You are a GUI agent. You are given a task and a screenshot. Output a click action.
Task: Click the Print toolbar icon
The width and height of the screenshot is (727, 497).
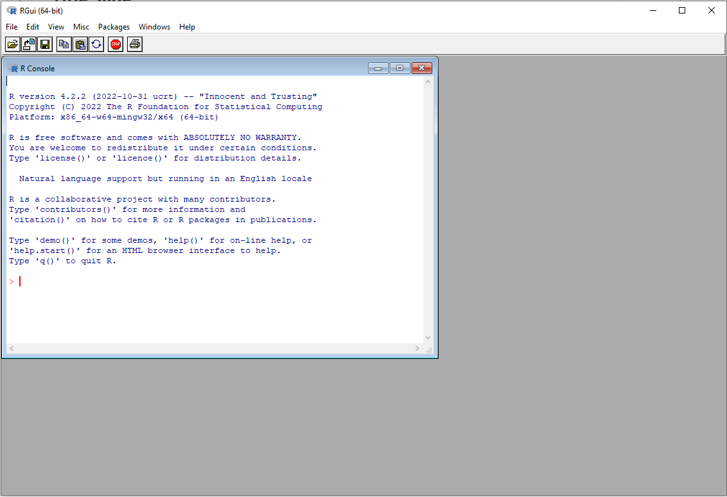135,44
